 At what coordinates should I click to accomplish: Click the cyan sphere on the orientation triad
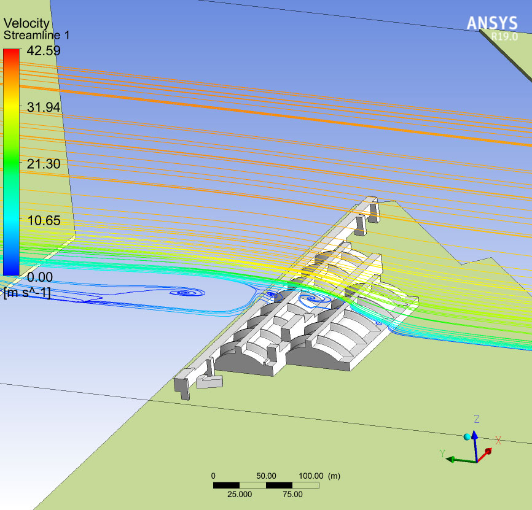(467, 437)
